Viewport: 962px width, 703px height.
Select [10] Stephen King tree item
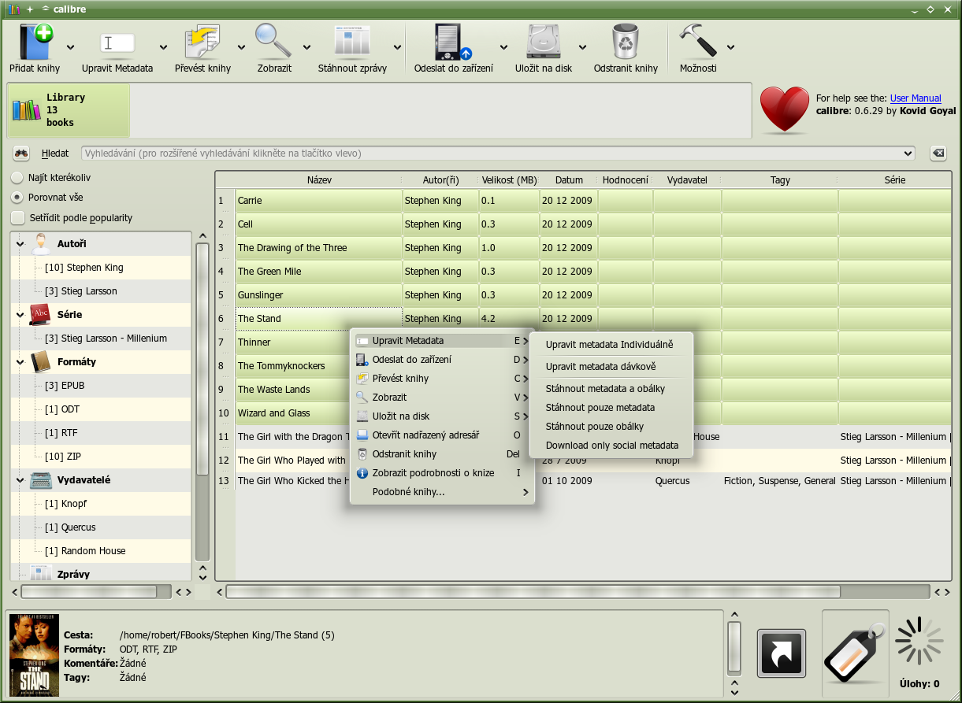click(84, 268)
